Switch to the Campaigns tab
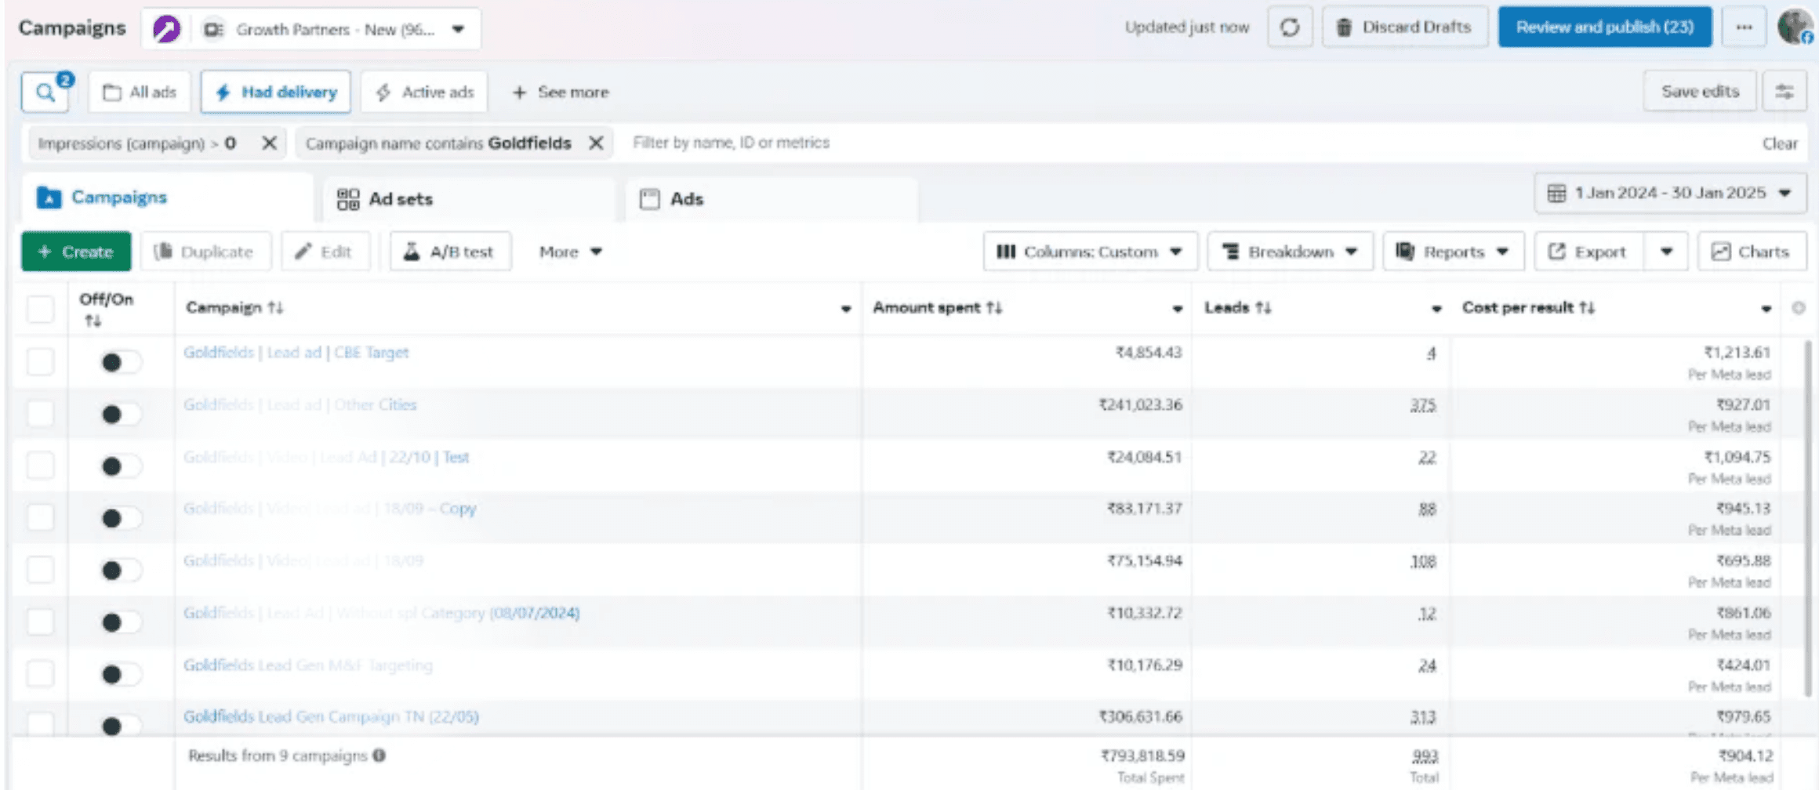Image resolution: width=1819 pixels, height=790 pixels. [x=167, y=197]
